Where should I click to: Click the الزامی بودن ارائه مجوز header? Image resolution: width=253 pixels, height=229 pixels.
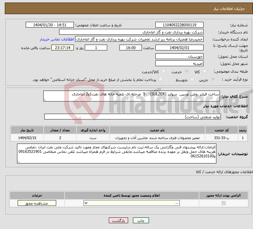[x=223, y=195]
